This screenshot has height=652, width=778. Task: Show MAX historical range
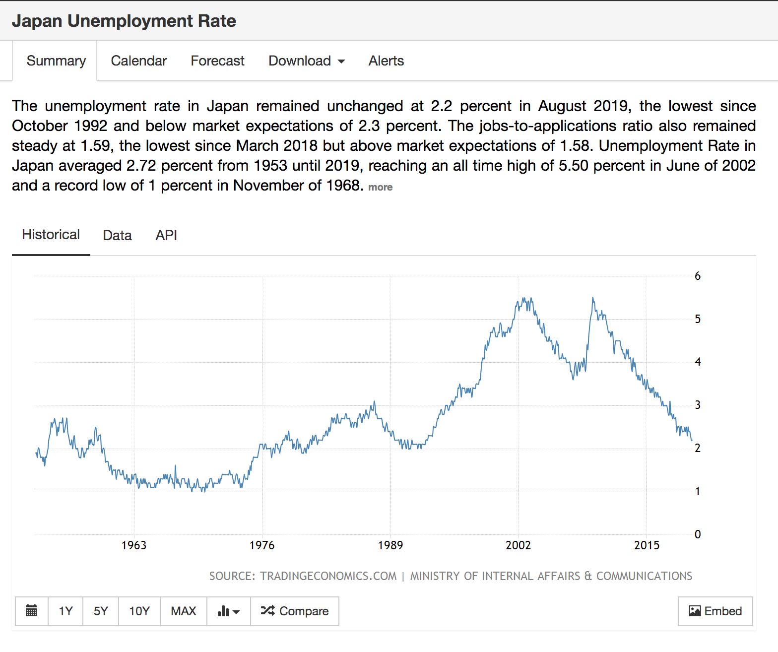183,611
